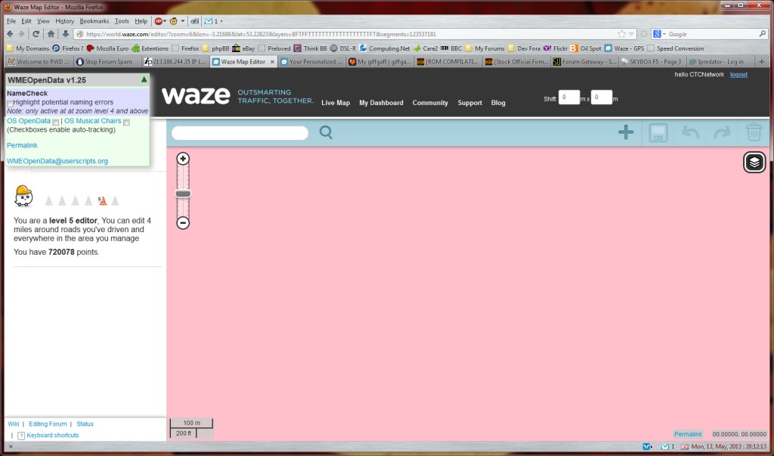Image resolution: width=774 pixels, height=456 pixels.
Task: Click the Waze character mascot icon
Action: [x=23, y=196]
